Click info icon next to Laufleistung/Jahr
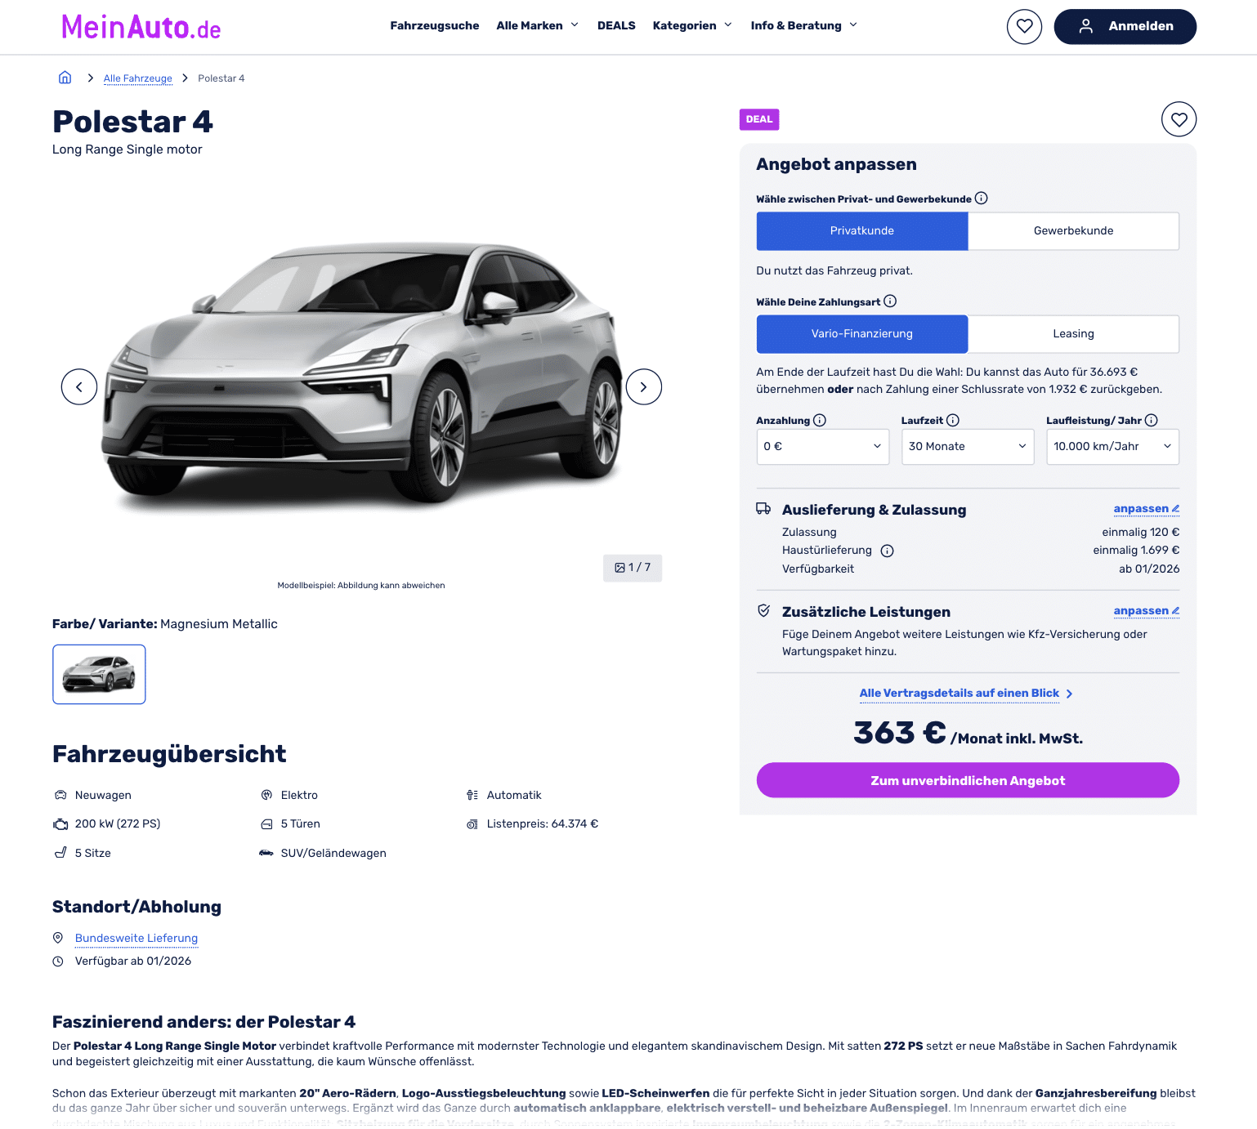 click(1152, 420)
